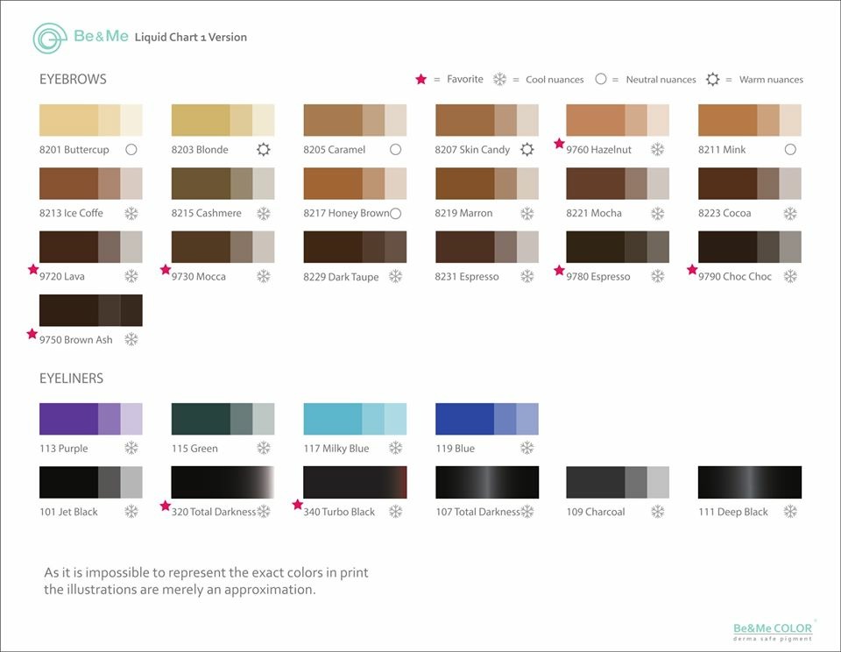Screen dimensions: 841x652
Task: Click the snowflake beside 8219 Marron
Action: (527, 214)
